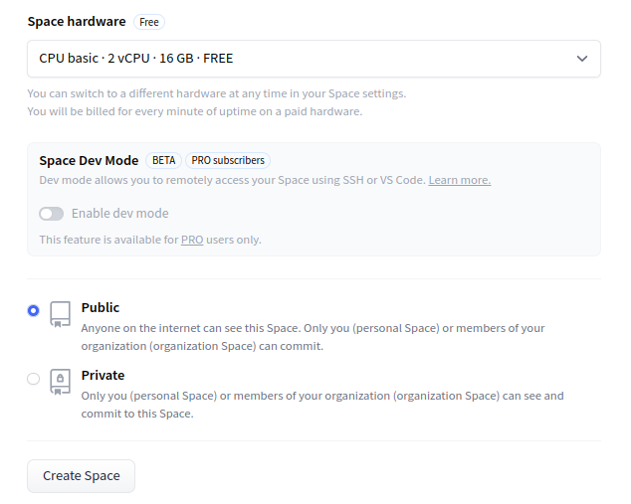Click the chevron arrow on hardware selector
631x504 pixels.
click(582, 59)
